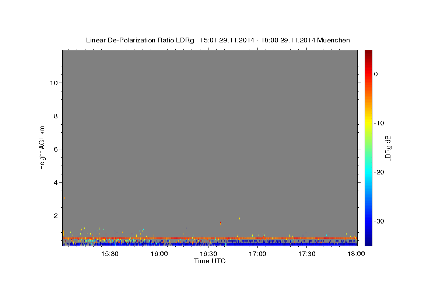Select the 17:00 time tick label
The image size is (442, 295).
pos(257,254)
